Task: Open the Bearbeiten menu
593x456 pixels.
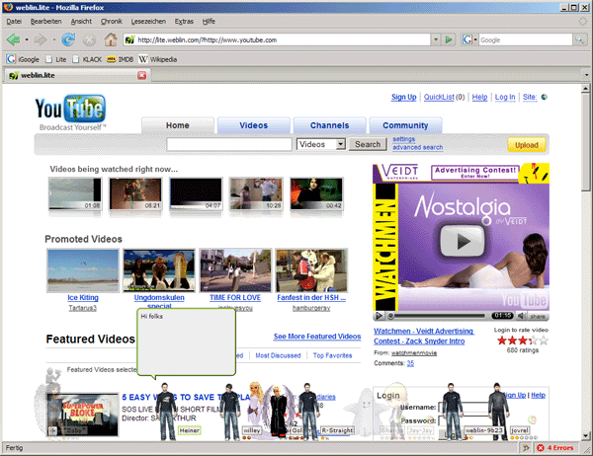Action: tap(45, 21)
